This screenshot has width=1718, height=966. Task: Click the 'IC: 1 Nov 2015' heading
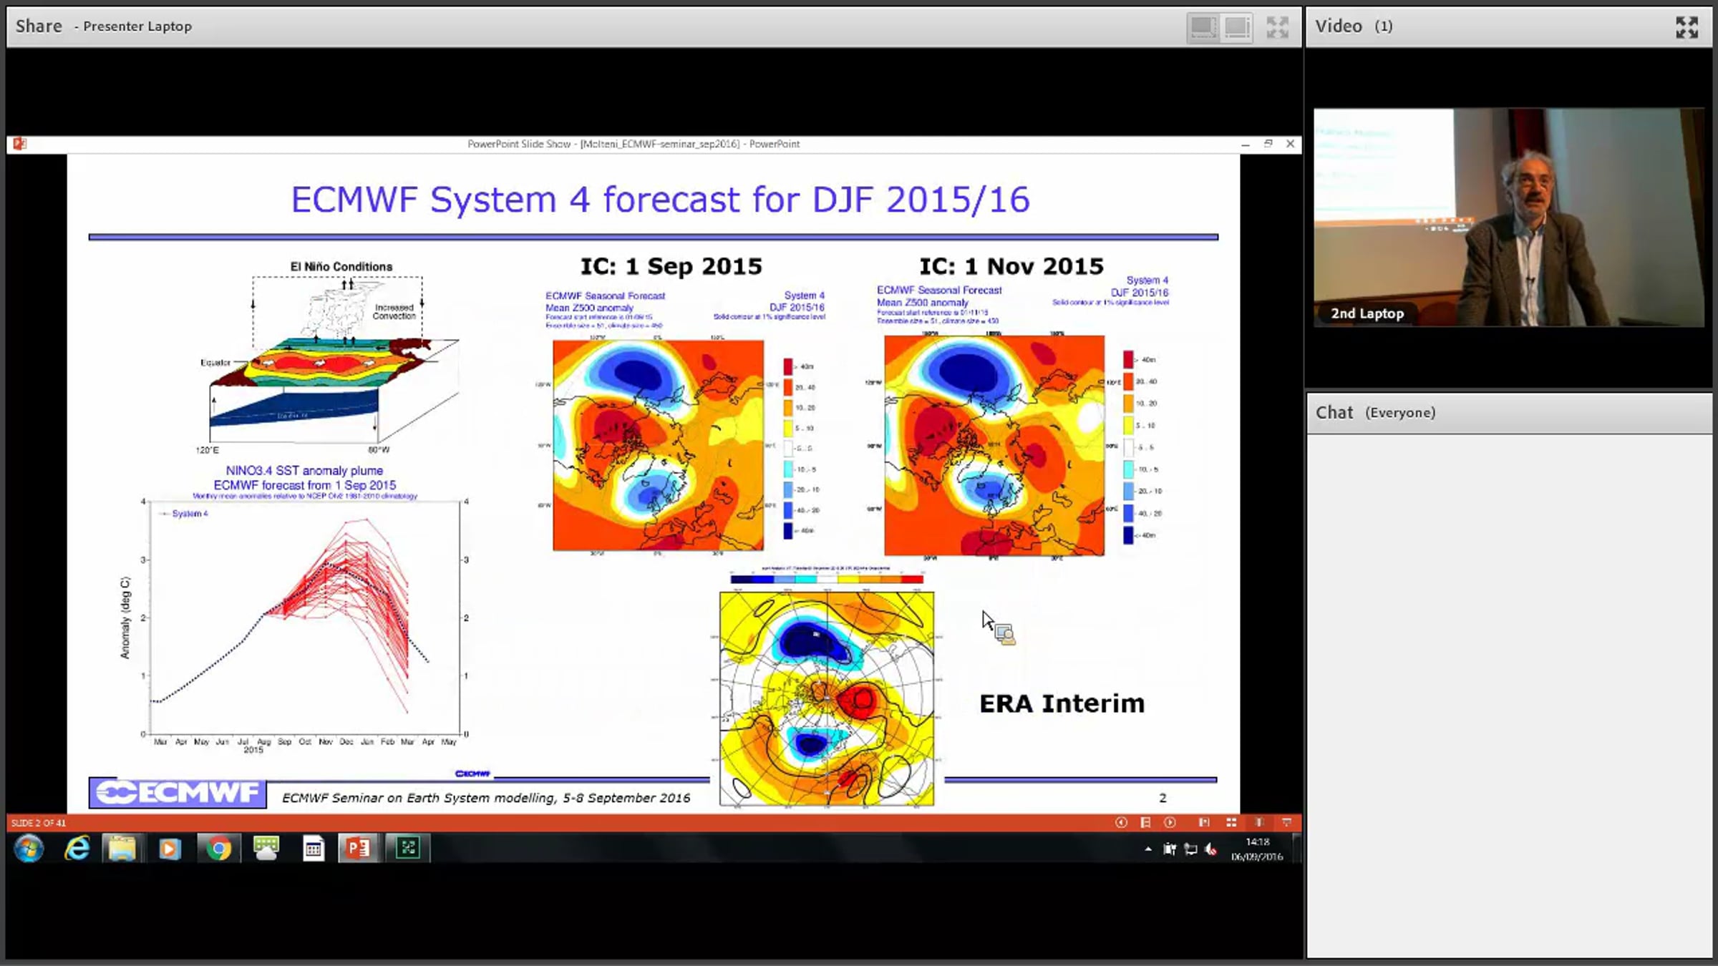(x=1011, y=266)
